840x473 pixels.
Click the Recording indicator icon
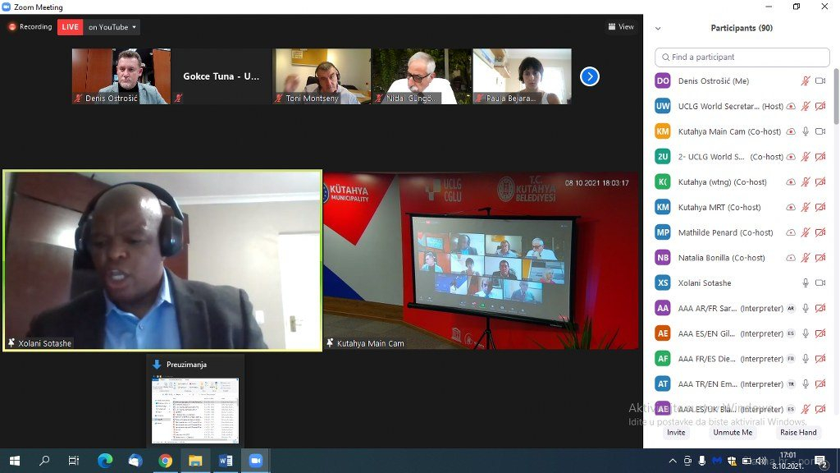click(x=12, y=27)
